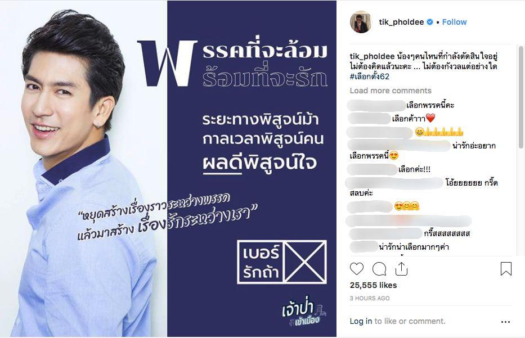Click the Log in link
Viewport: 525px width, 338px height.
coord(361,321)
